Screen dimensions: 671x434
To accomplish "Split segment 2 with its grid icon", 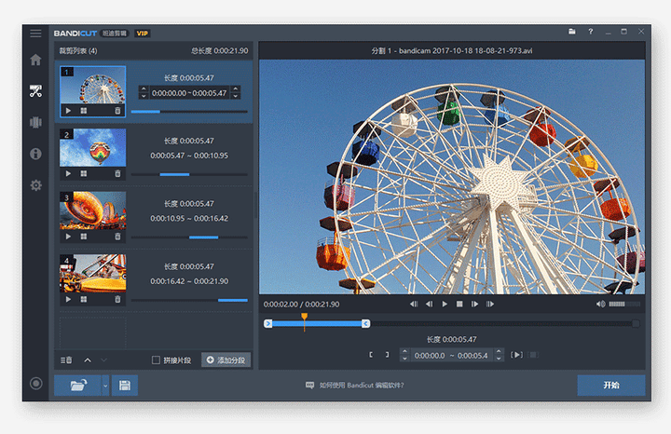I will click(x=84, y=173).
